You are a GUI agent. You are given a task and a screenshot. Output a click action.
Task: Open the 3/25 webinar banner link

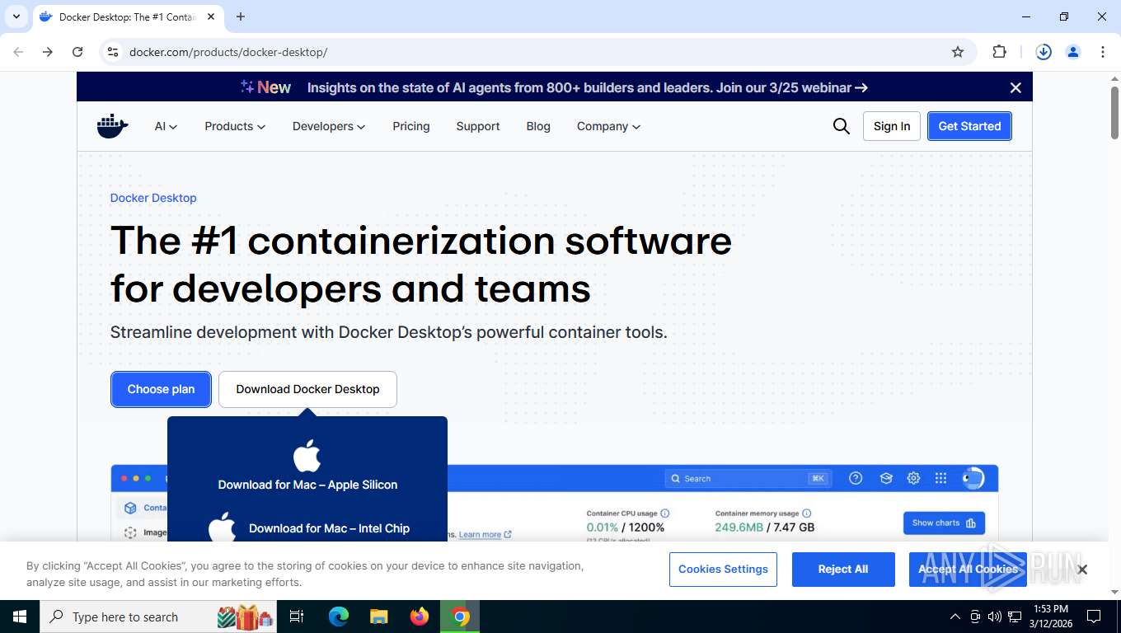[587, 87]
